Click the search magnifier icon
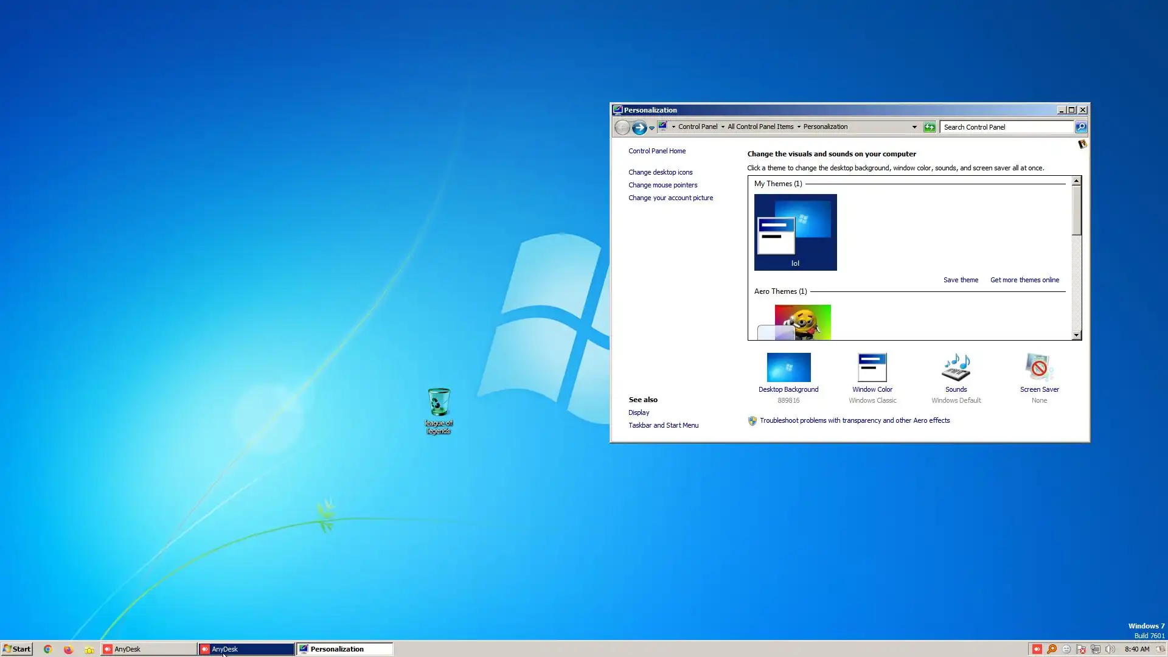The height and width of the screenshot is (657, 1168). 1081,127
